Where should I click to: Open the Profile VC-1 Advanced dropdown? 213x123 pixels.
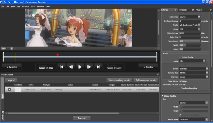click(x=199, y=25)
